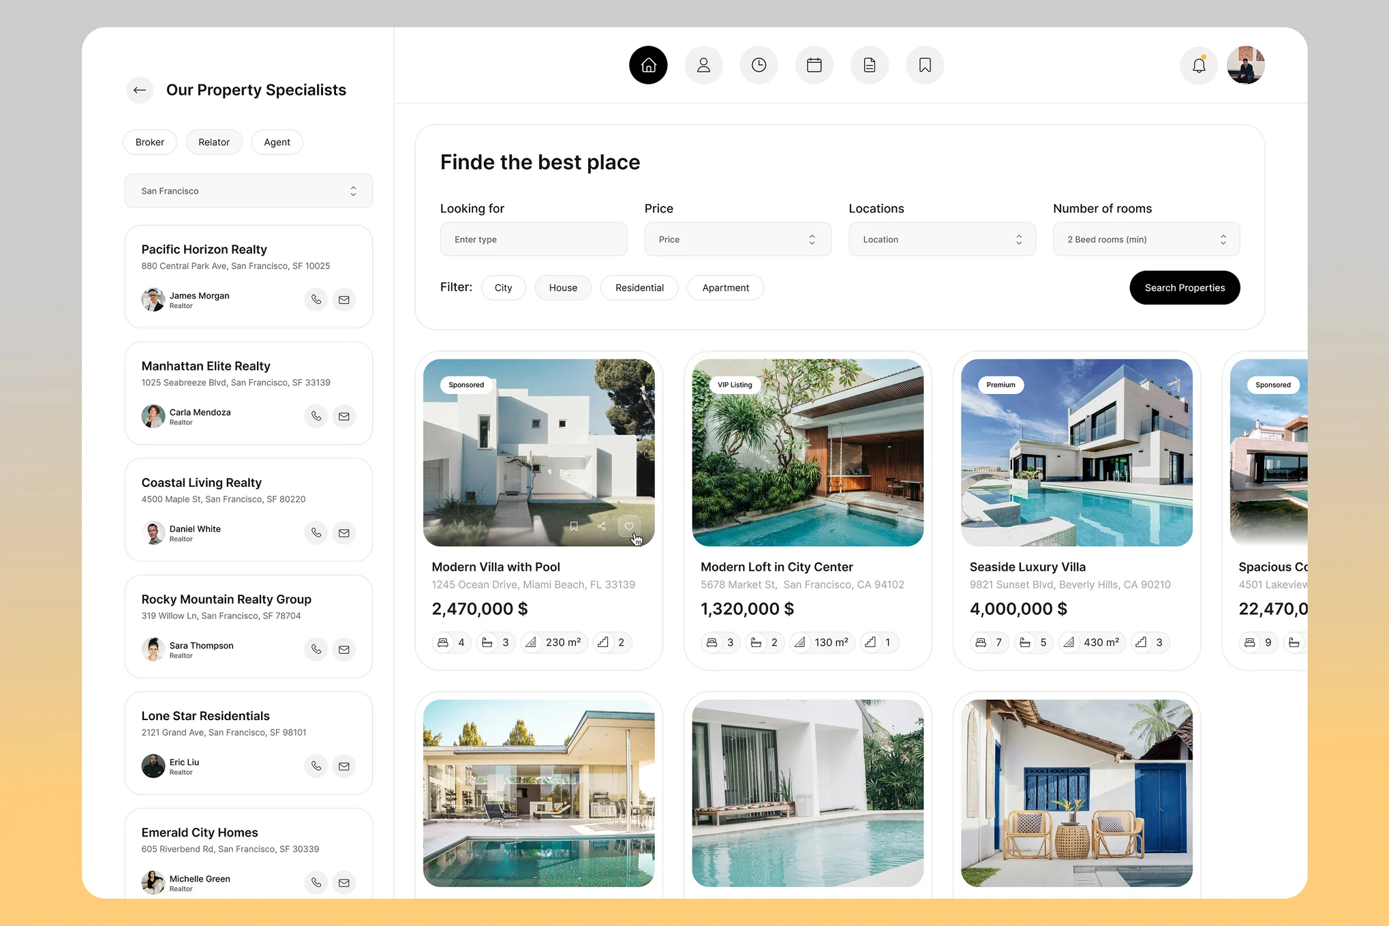Open the Home tab in top navigation
This screenshot has height=926, width=1389.
[x=648, y=65]
